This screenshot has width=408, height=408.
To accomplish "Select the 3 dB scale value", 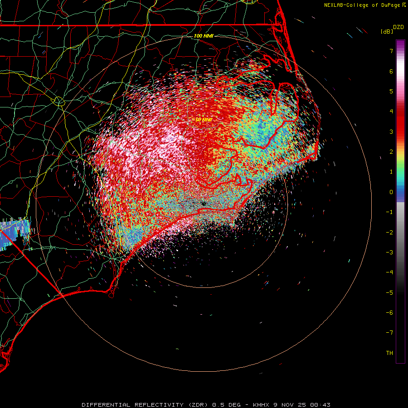I will tap(391, 131).
